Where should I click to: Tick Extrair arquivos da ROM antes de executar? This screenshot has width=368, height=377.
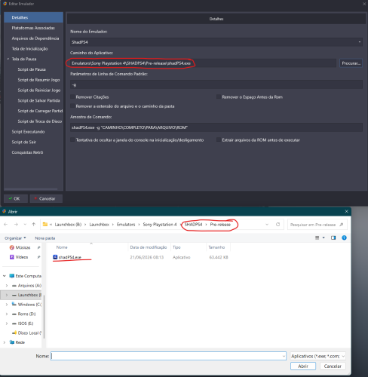219,139
